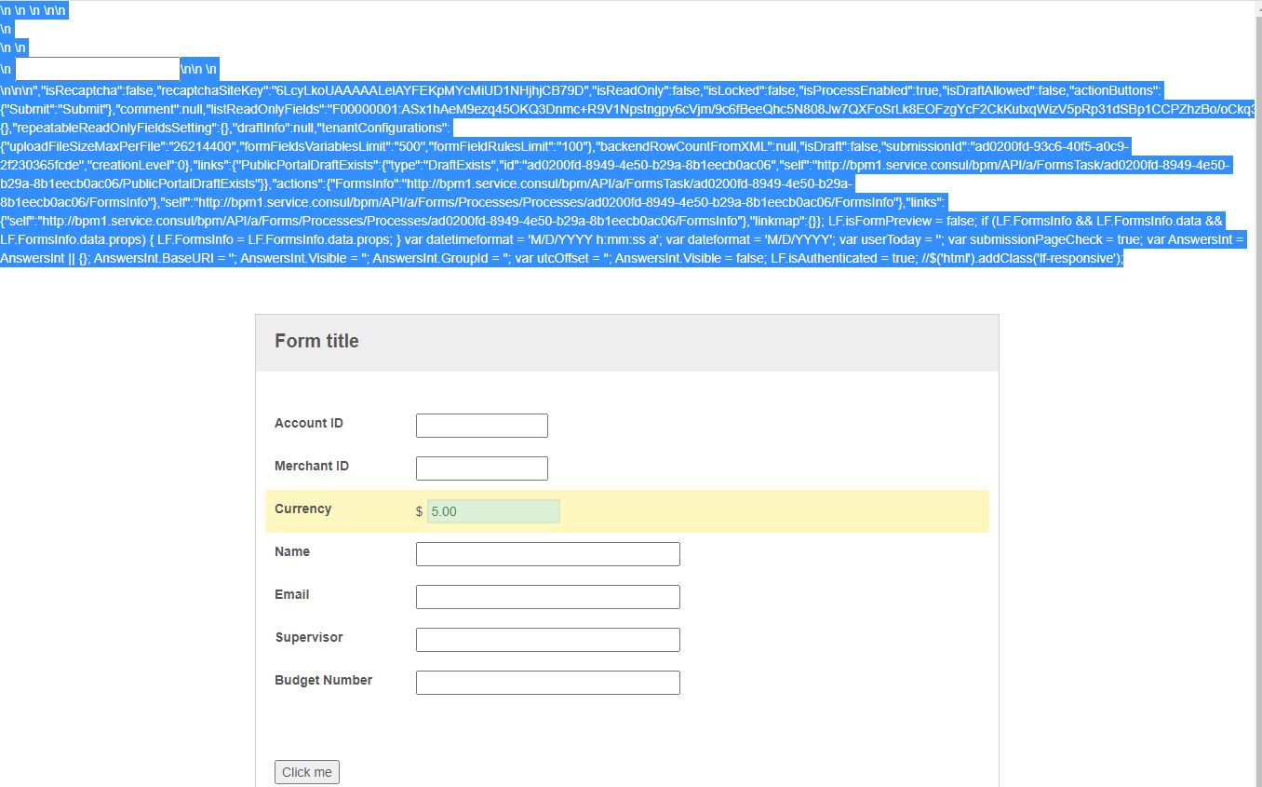1262x787 pixels.
Task: Select the Budget Number input field
Action: coord(547,683)
